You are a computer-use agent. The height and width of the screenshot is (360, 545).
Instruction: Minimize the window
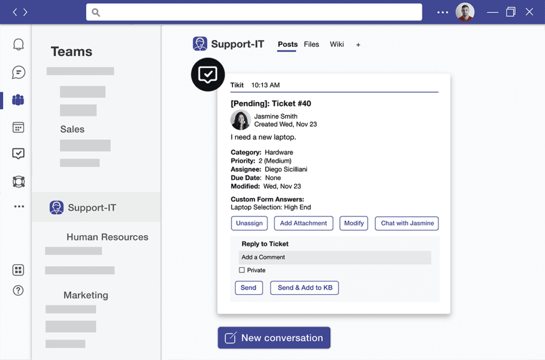click(492, 13)
